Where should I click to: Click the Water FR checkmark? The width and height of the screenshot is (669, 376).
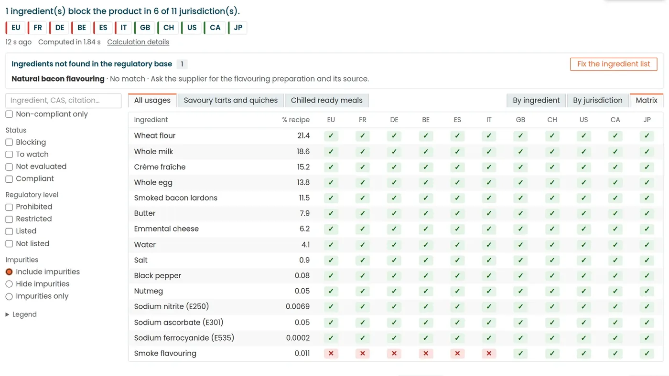click(x=362, y=244)
